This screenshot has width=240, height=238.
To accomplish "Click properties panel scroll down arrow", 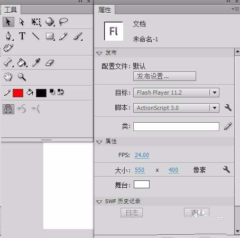I will click(x=237, y=231).
